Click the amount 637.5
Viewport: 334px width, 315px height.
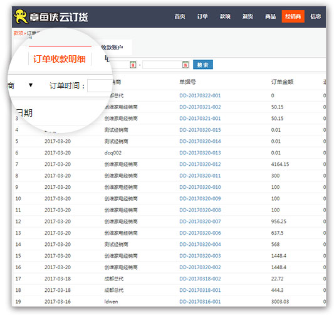click(277, 233)
